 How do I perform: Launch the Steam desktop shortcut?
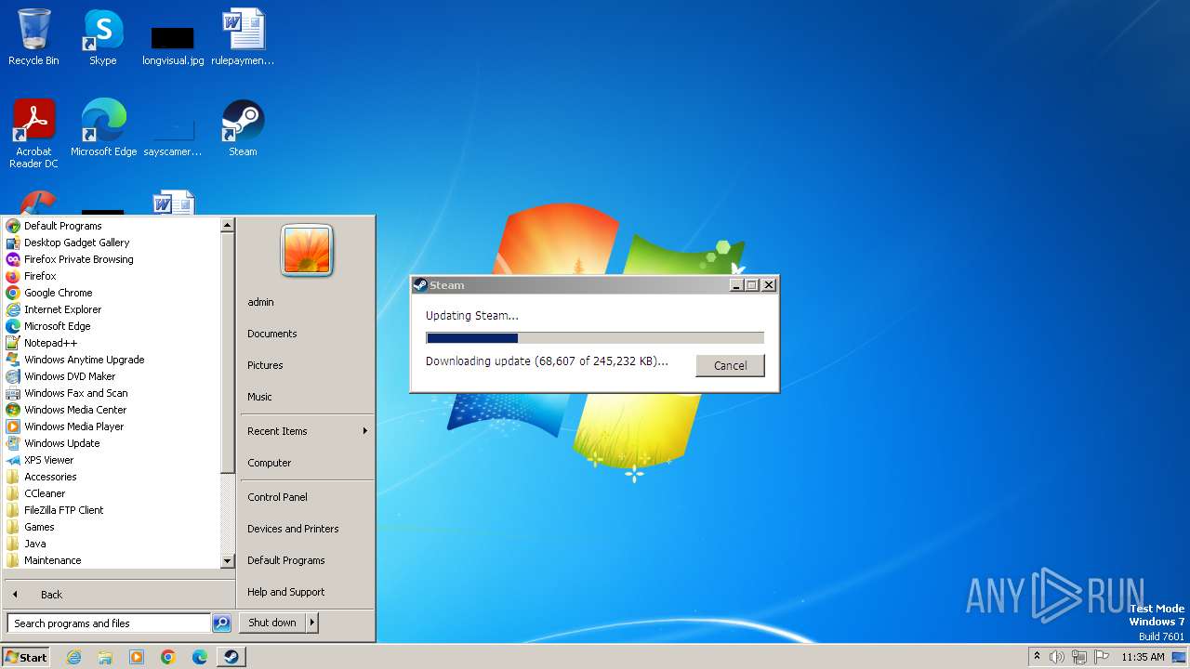pos(243,127)
